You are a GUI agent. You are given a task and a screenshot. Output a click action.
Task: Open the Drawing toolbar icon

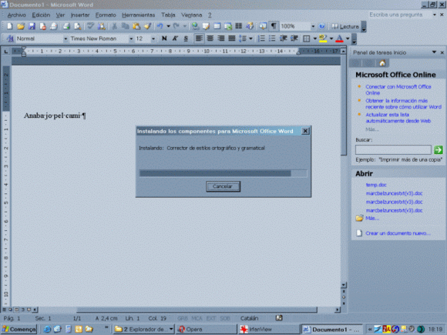point(250,26)
